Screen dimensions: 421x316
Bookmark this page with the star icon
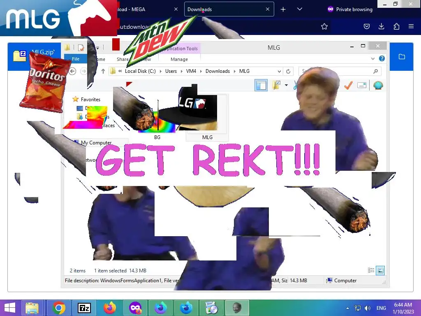click(x=324, y=26)
